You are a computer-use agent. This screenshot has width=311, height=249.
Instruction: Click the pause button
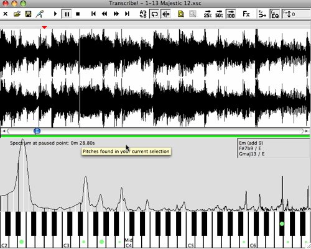point(67,14)
